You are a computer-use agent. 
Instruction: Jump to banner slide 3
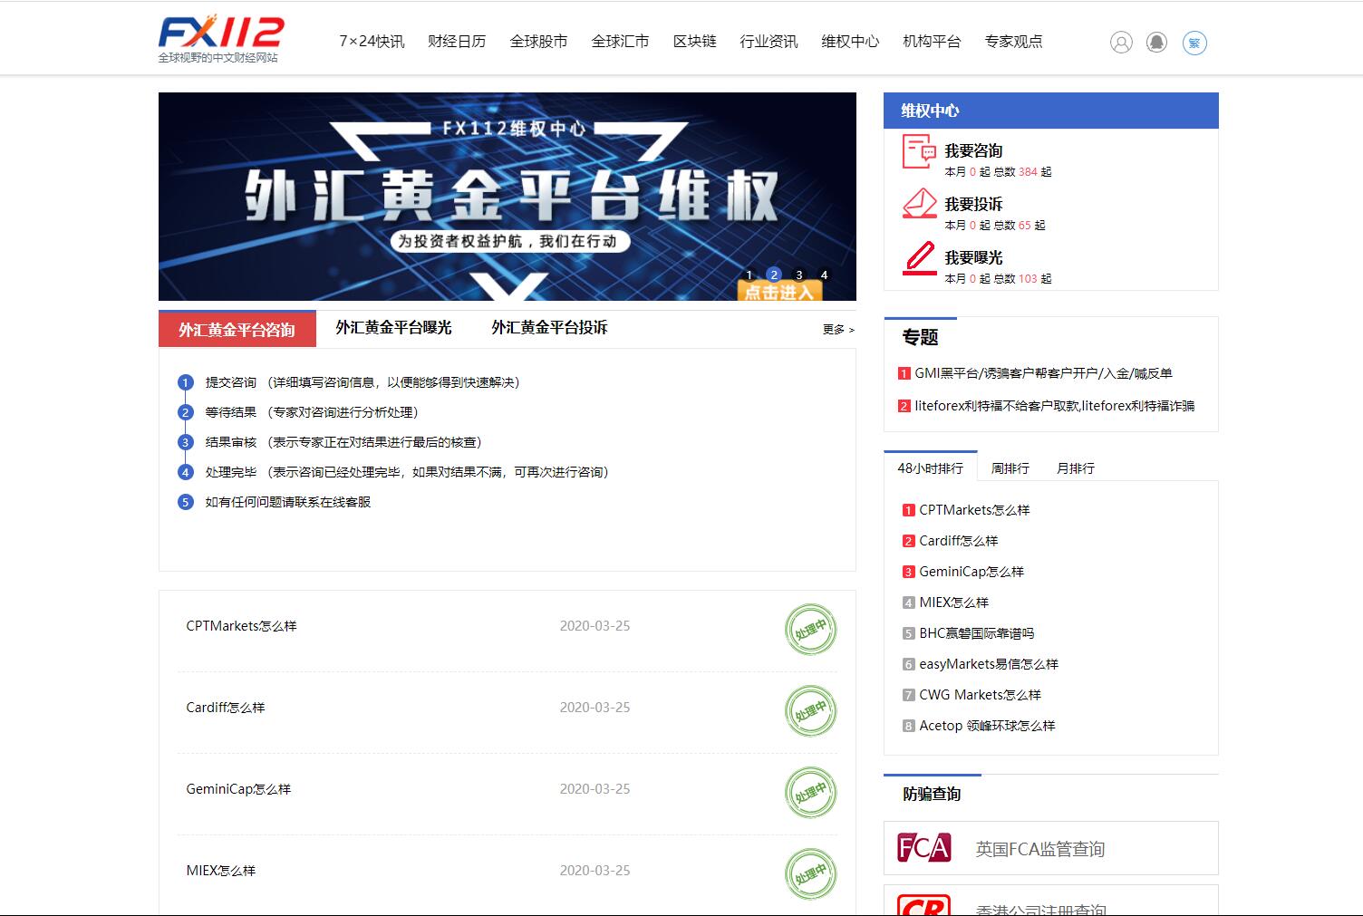tap(798, 275)
